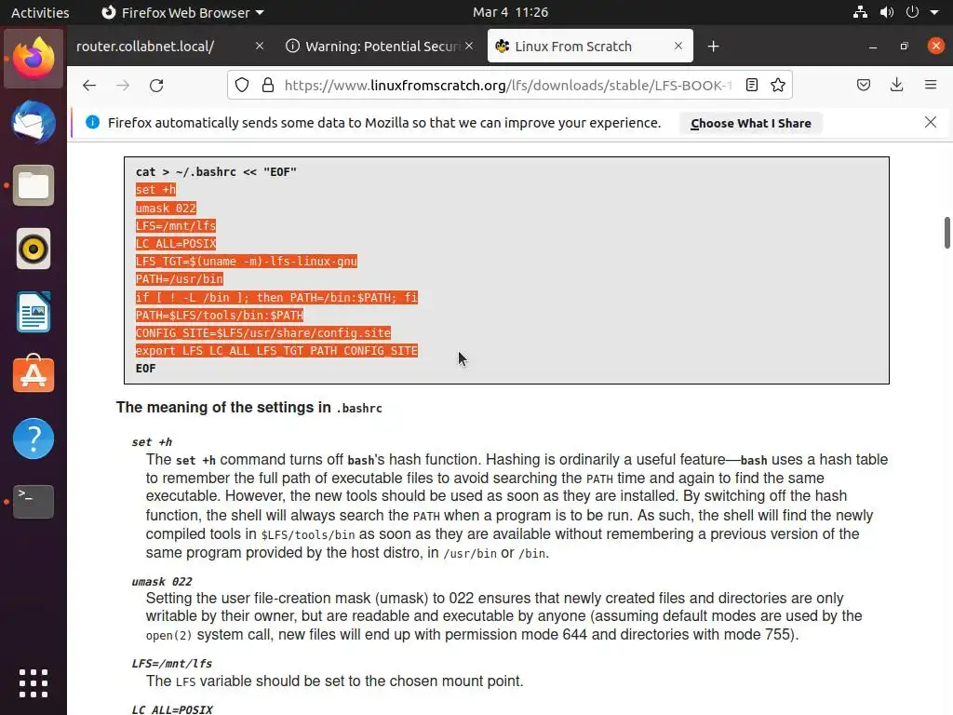Click the info icon in the notification bar
The height and width of the screenshot is (715, 953).
pyautogui.click(x=92, y=122)
